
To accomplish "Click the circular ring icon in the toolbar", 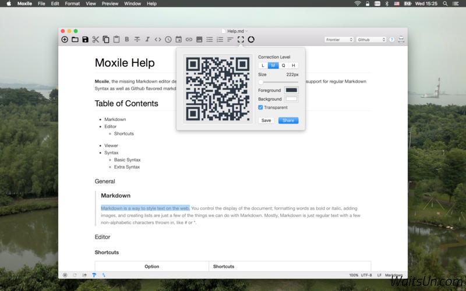I will pos(251,40).
